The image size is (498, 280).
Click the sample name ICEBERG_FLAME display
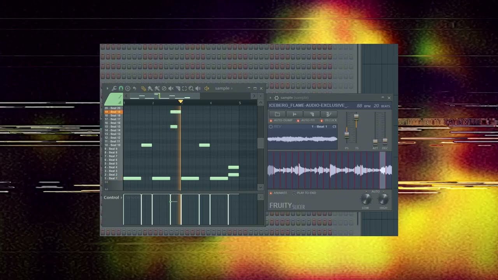pos(308,105)
